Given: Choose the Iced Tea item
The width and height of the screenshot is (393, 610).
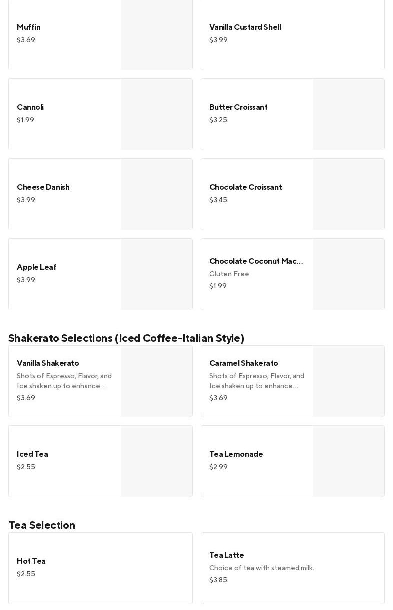Looking at the screenshot, I should (32, 454).
